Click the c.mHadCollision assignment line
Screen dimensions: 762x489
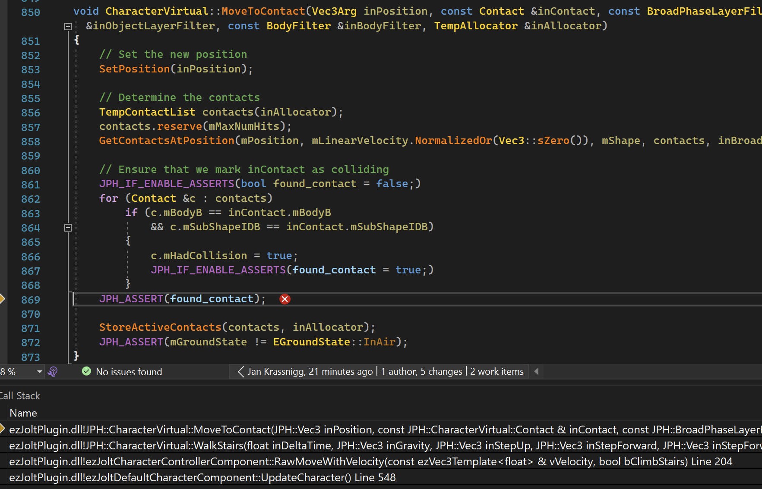coord(224,256)
